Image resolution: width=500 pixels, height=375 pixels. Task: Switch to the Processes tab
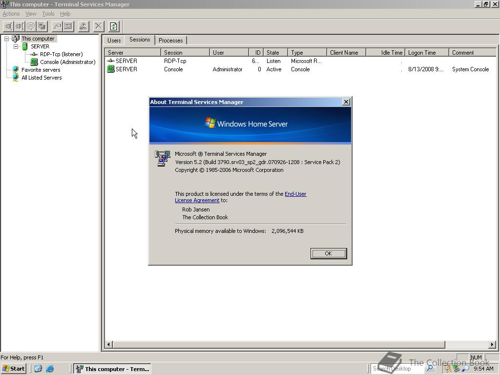coord(170,41)
